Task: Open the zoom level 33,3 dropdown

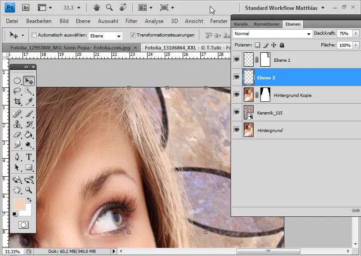Action: click(x=79, y=8)
